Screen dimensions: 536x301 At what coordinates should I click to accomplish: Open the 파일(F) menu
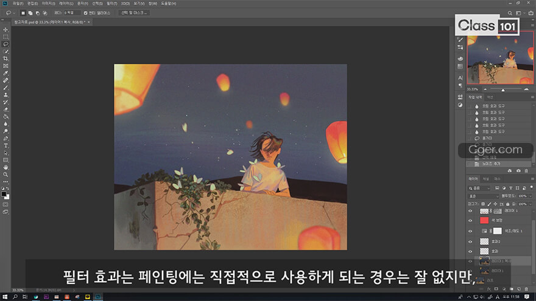(x=18, y=4)
